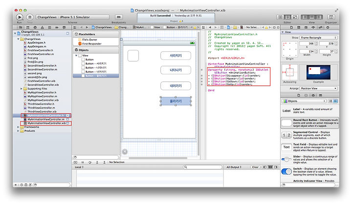Screen dimensions: 352x205
Task: Open the File inspector tab
Action: coord(291,27)
